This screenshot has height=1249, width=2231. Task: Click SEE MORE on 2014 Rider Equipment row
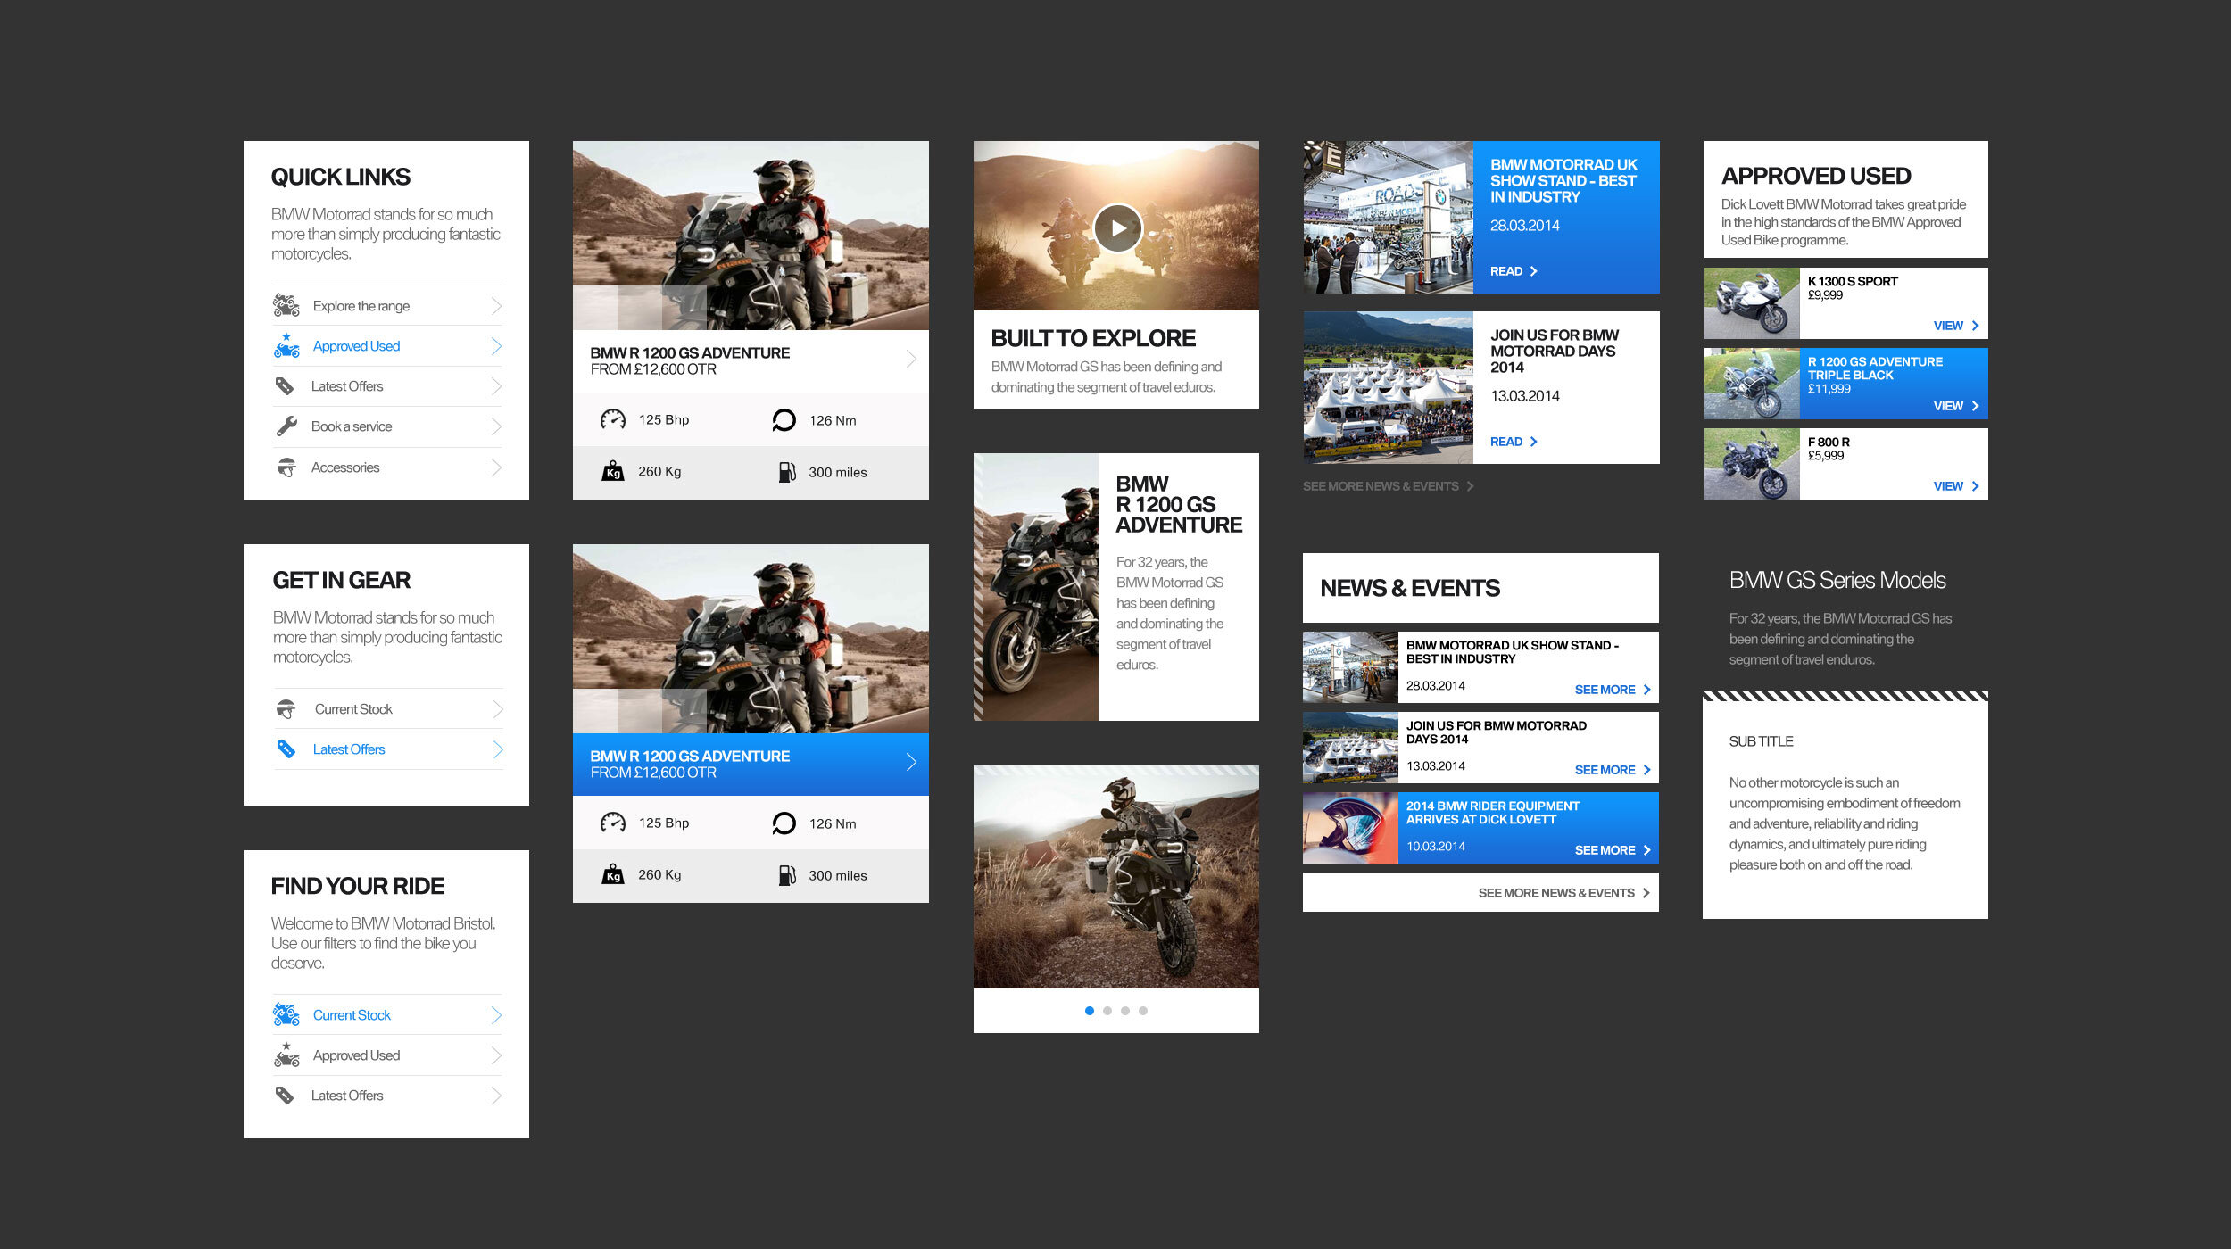pyautogui.click(x=1613, y=850)
